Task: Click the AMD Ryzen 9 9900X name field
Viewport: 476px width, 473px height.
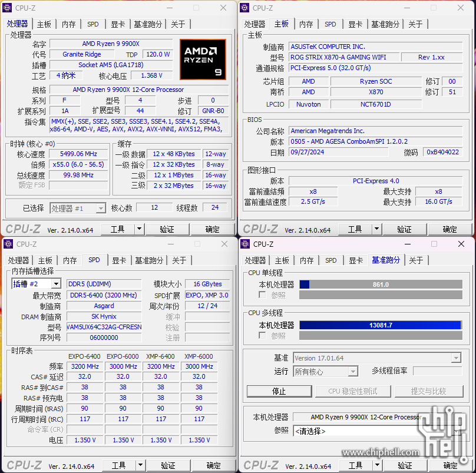Action: coord(111,44)
